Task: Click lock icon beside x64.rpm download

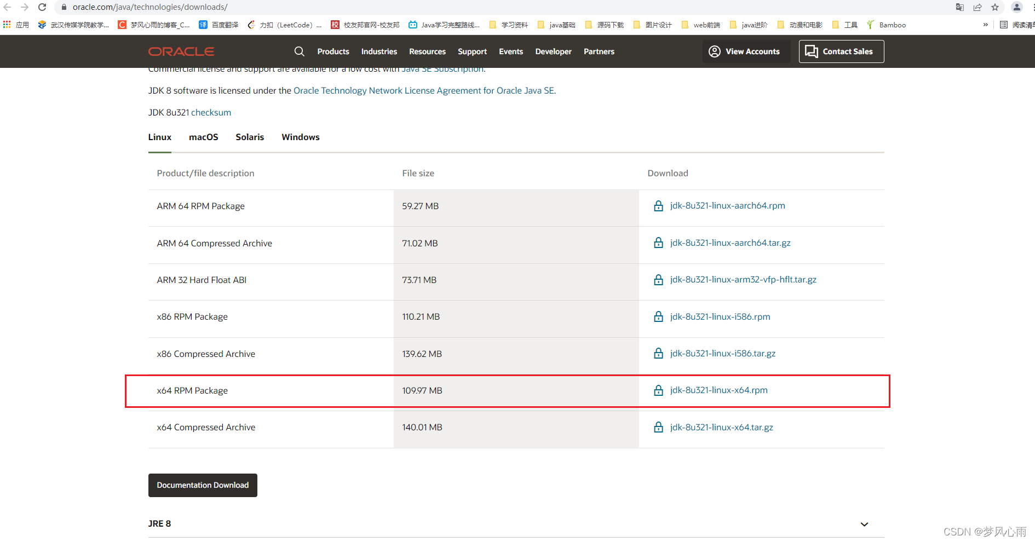Action: coord(658,390)
